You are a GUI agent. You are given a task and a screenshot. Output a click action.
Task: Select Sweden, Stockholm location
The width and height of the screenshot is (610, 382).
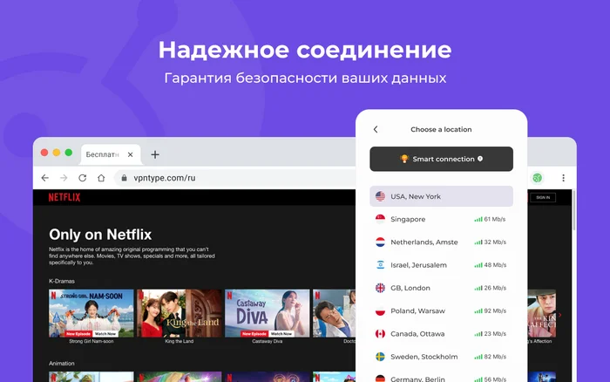click(x=441, y=357)
